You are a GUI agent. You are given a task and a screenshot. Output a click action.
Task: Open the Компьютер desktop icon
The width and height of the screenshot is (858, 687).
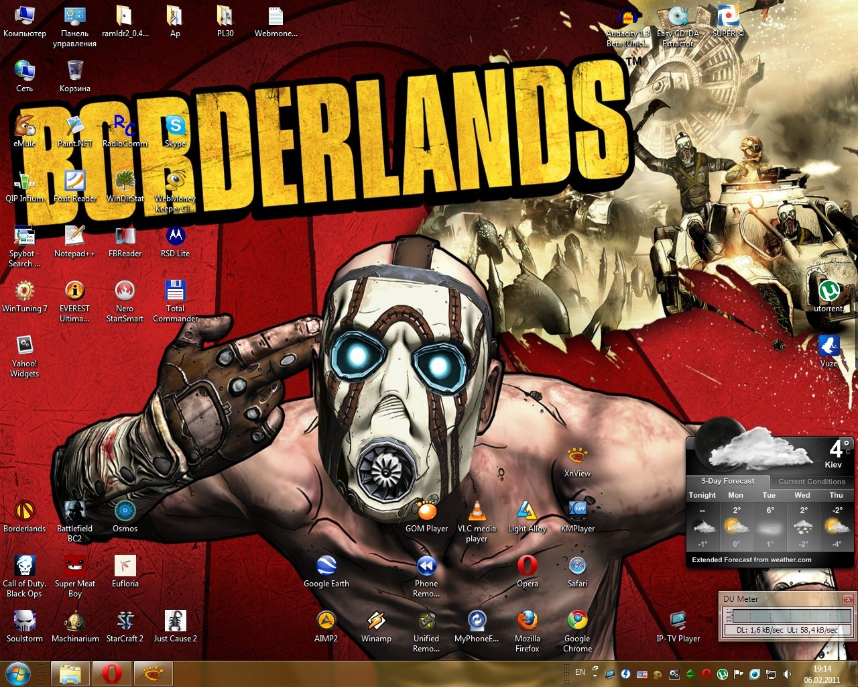pos(25,21)
